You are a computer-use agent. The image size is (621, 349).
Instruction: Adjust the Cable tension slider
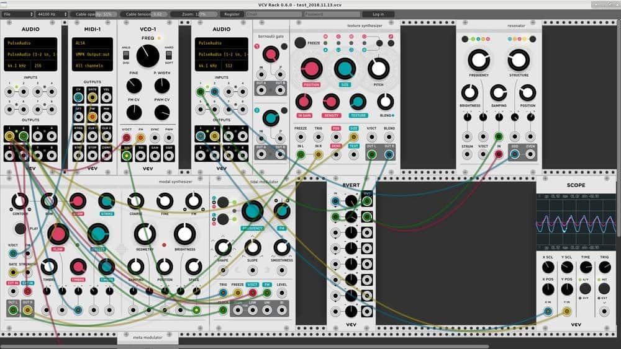coord(144,14)
